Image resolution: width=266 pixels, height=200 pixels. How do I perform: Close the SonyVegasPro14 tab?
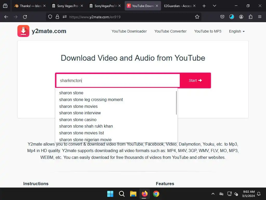click(119, 6)
